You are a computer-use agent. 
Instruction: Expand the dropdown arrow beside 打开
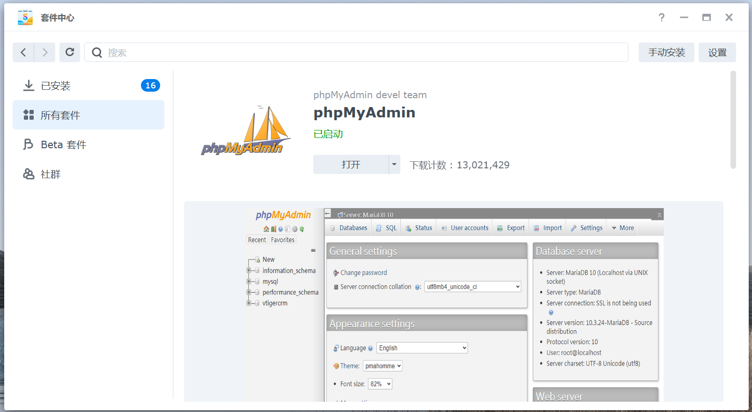(x=394, y=165)
